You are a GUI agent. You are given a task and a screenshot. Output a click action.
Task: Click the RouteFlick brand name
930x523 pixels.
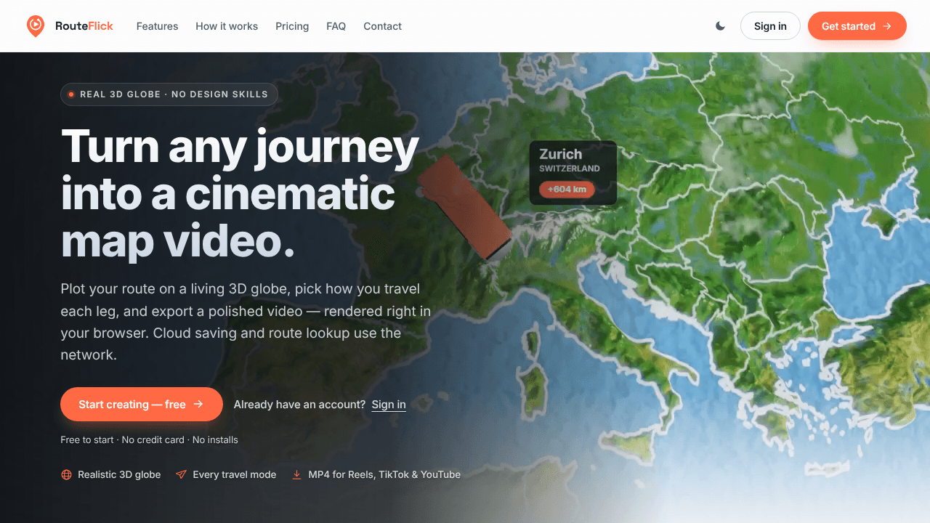84,26
